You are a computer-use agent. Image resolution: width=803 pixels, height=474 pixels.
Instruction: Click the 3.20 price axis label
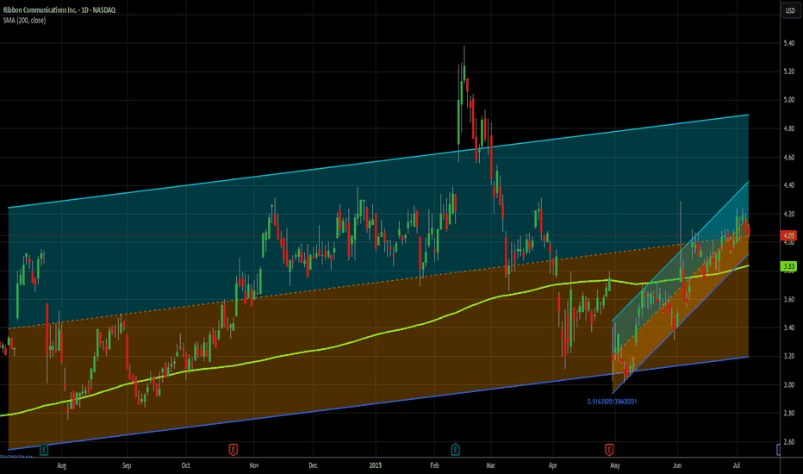788,356
